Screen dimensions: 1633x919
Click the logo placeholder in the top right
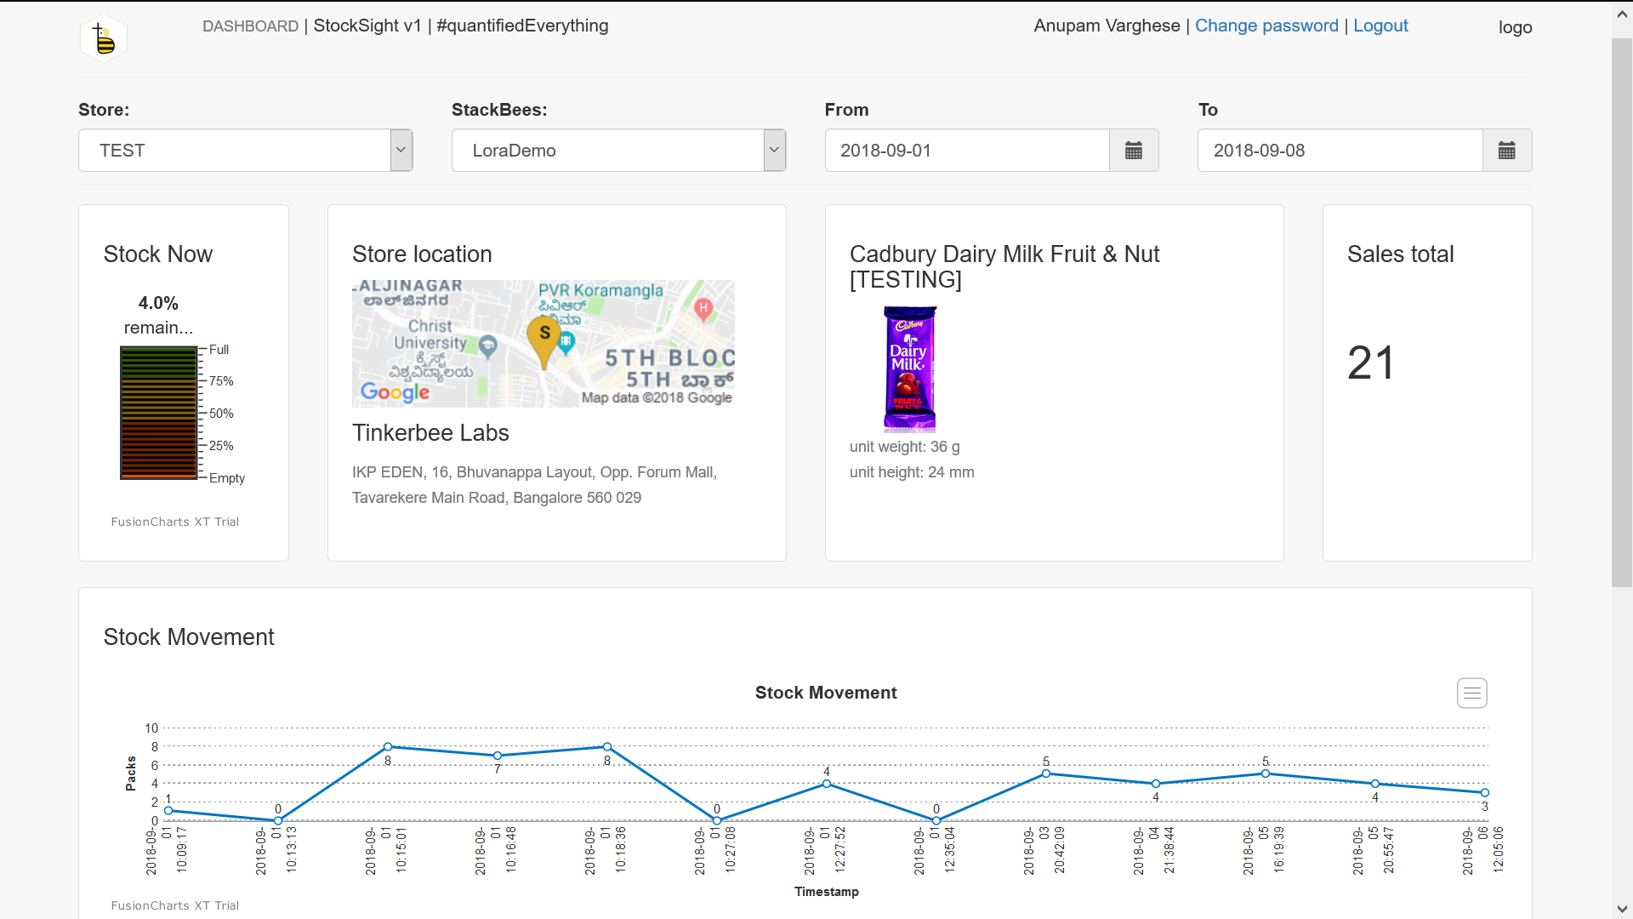click(x=1515, y=26)
